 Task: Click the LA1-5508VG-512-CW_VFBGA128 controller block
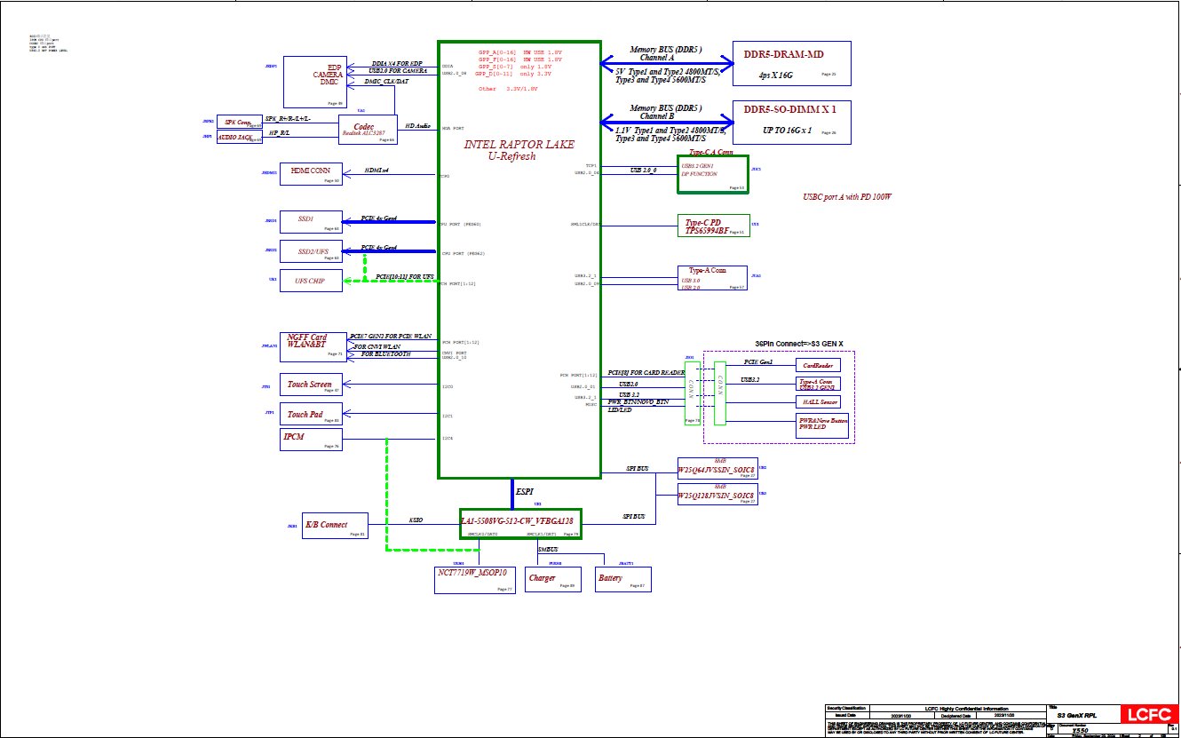pos(520,524)
